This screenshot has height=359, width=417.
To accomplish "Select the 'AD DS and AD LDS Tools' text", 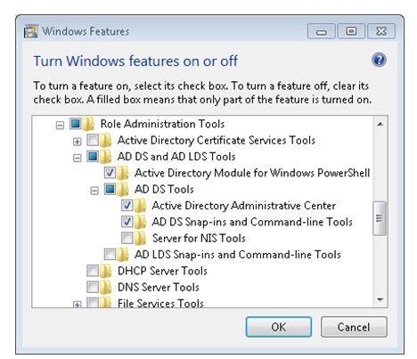I will pos(176,157).
